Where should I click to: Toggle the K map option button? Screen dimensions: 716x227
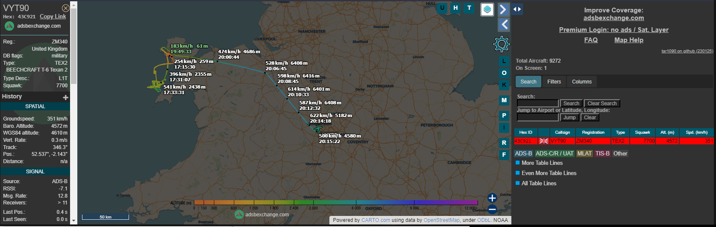(504, 85)
